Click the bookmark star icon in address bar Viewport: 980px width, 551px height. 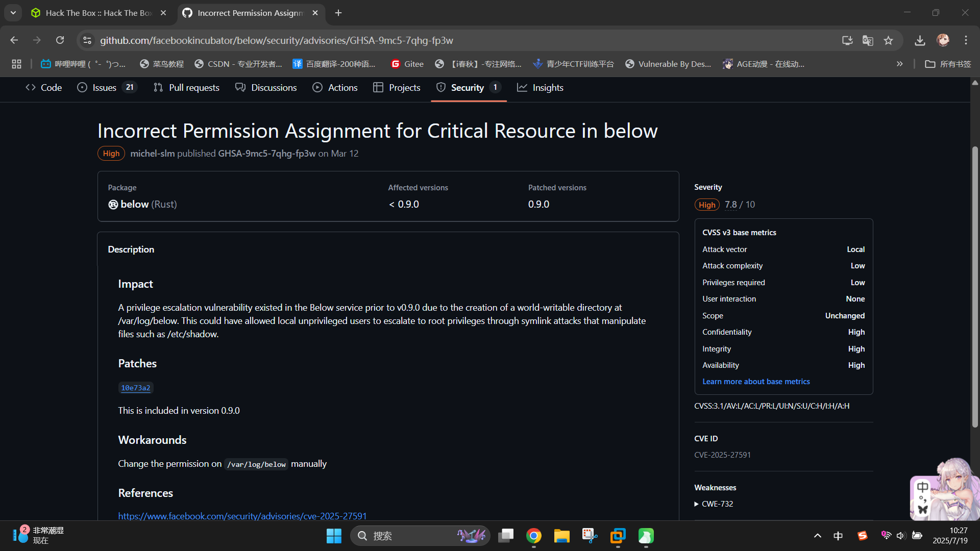(x=888, y=40)
